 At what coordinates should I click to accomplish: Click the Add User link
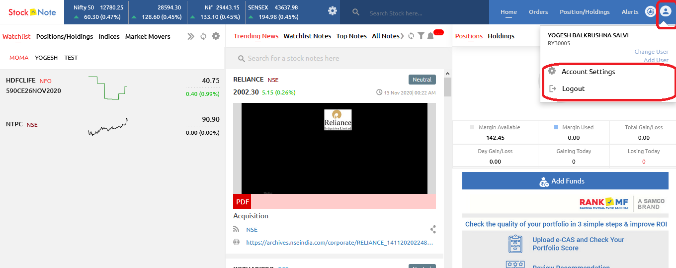click(x=656, y=60)
